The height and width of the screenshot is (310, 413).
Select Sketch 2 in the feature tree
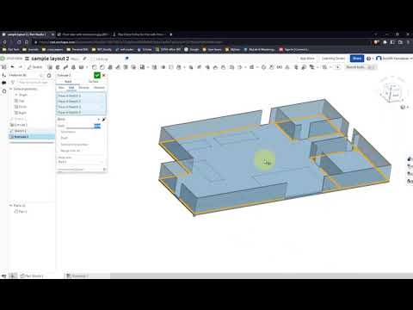pyautogui.click(x=20, y=131)
